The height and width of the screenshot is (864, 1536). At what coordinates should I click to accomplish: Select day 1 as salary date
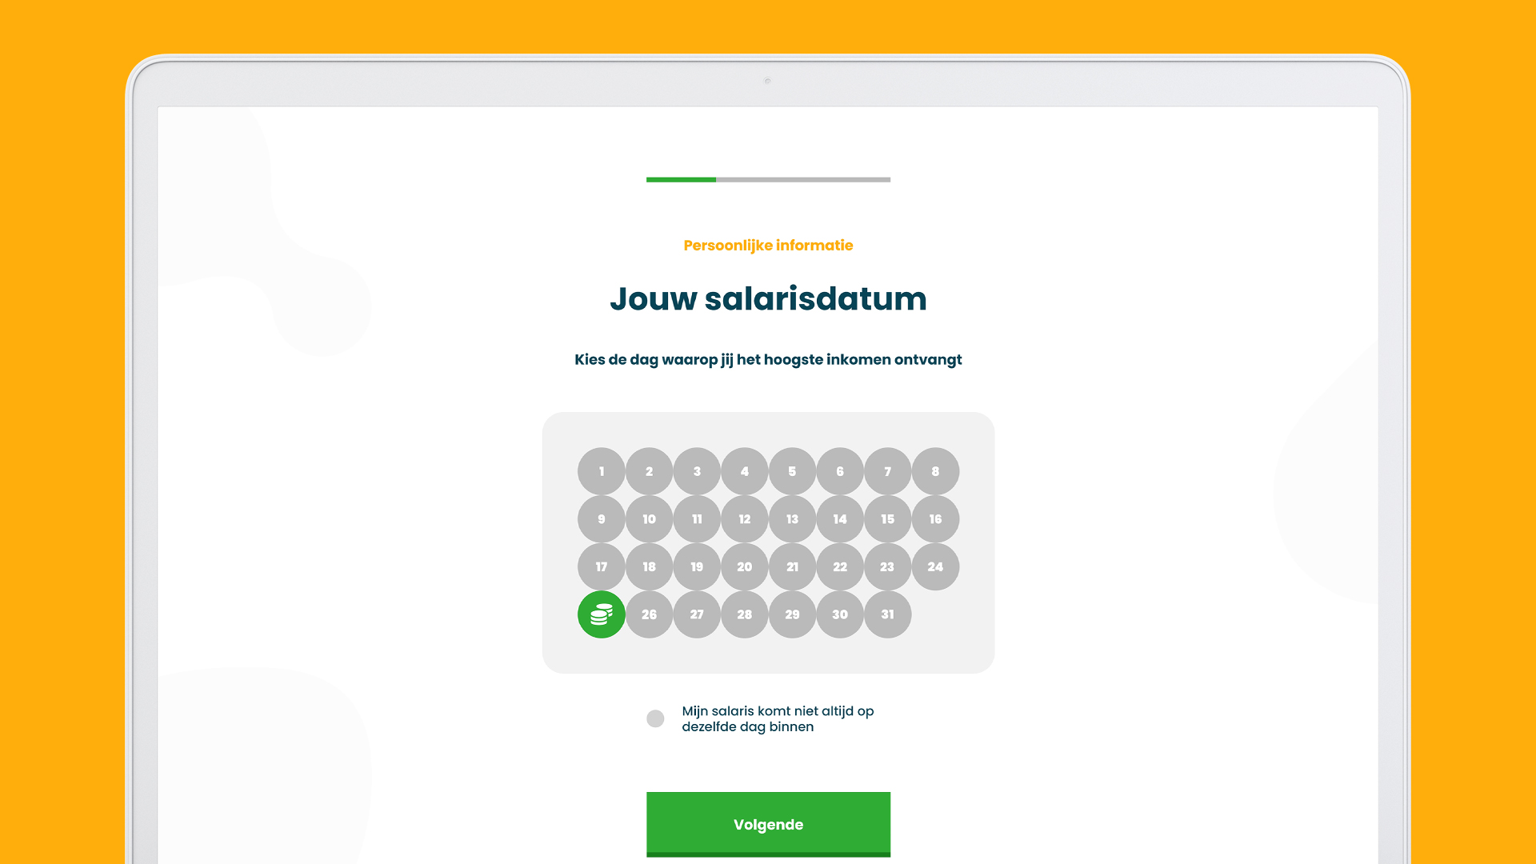tap(601, 471)
